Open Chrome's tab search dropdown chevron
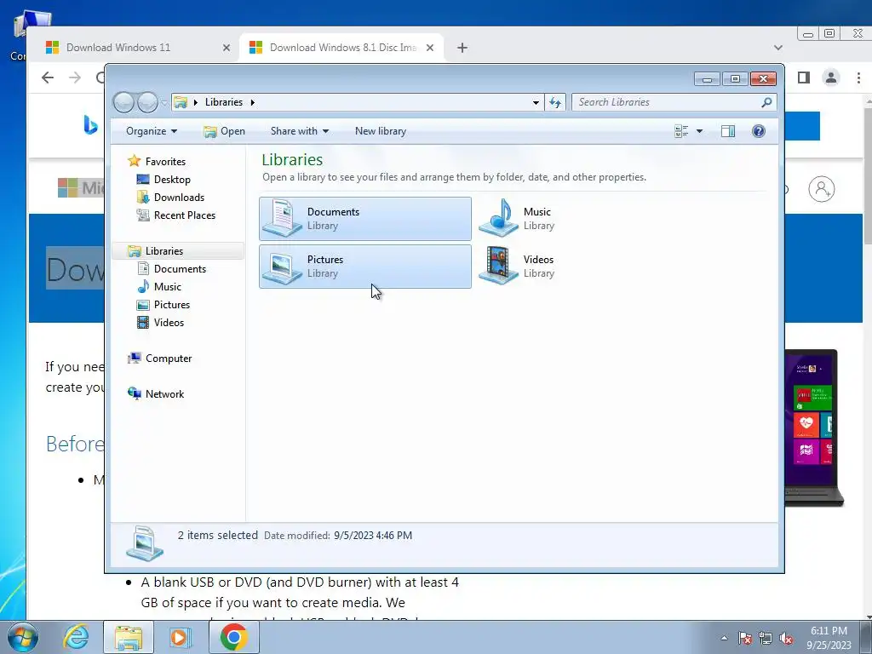The width and height of the screenshot is (872, 654). click(778, 48)
